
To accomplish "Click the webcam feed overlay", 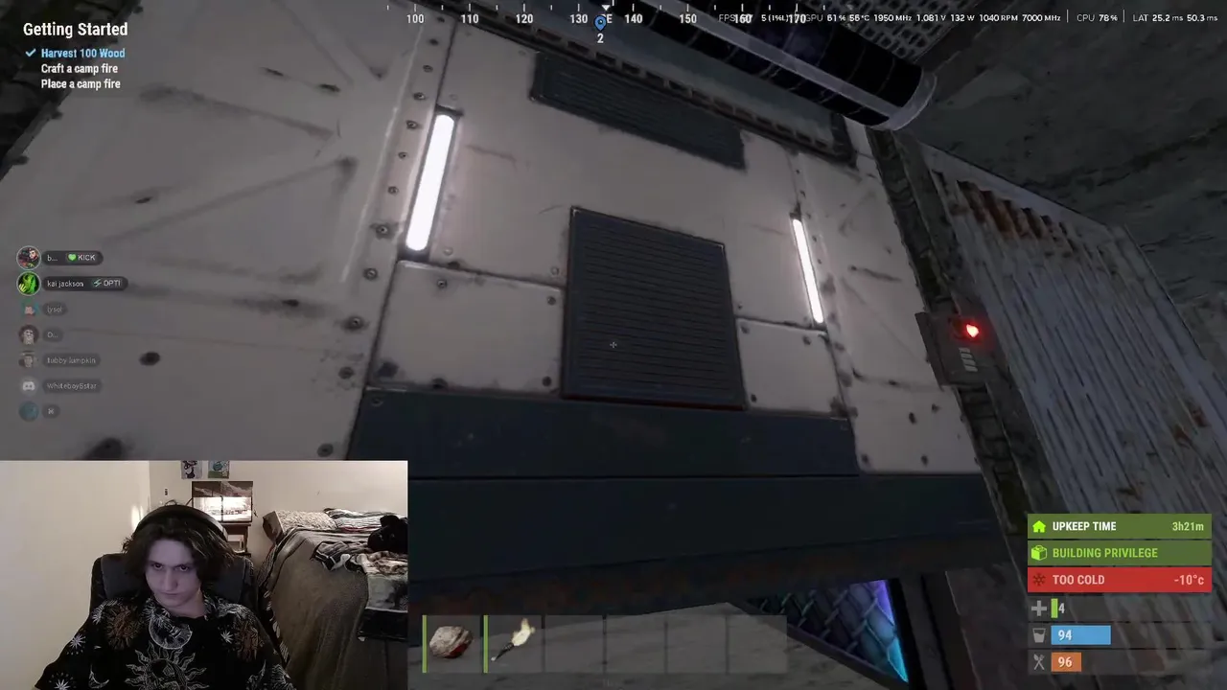I will pos(203,575).
